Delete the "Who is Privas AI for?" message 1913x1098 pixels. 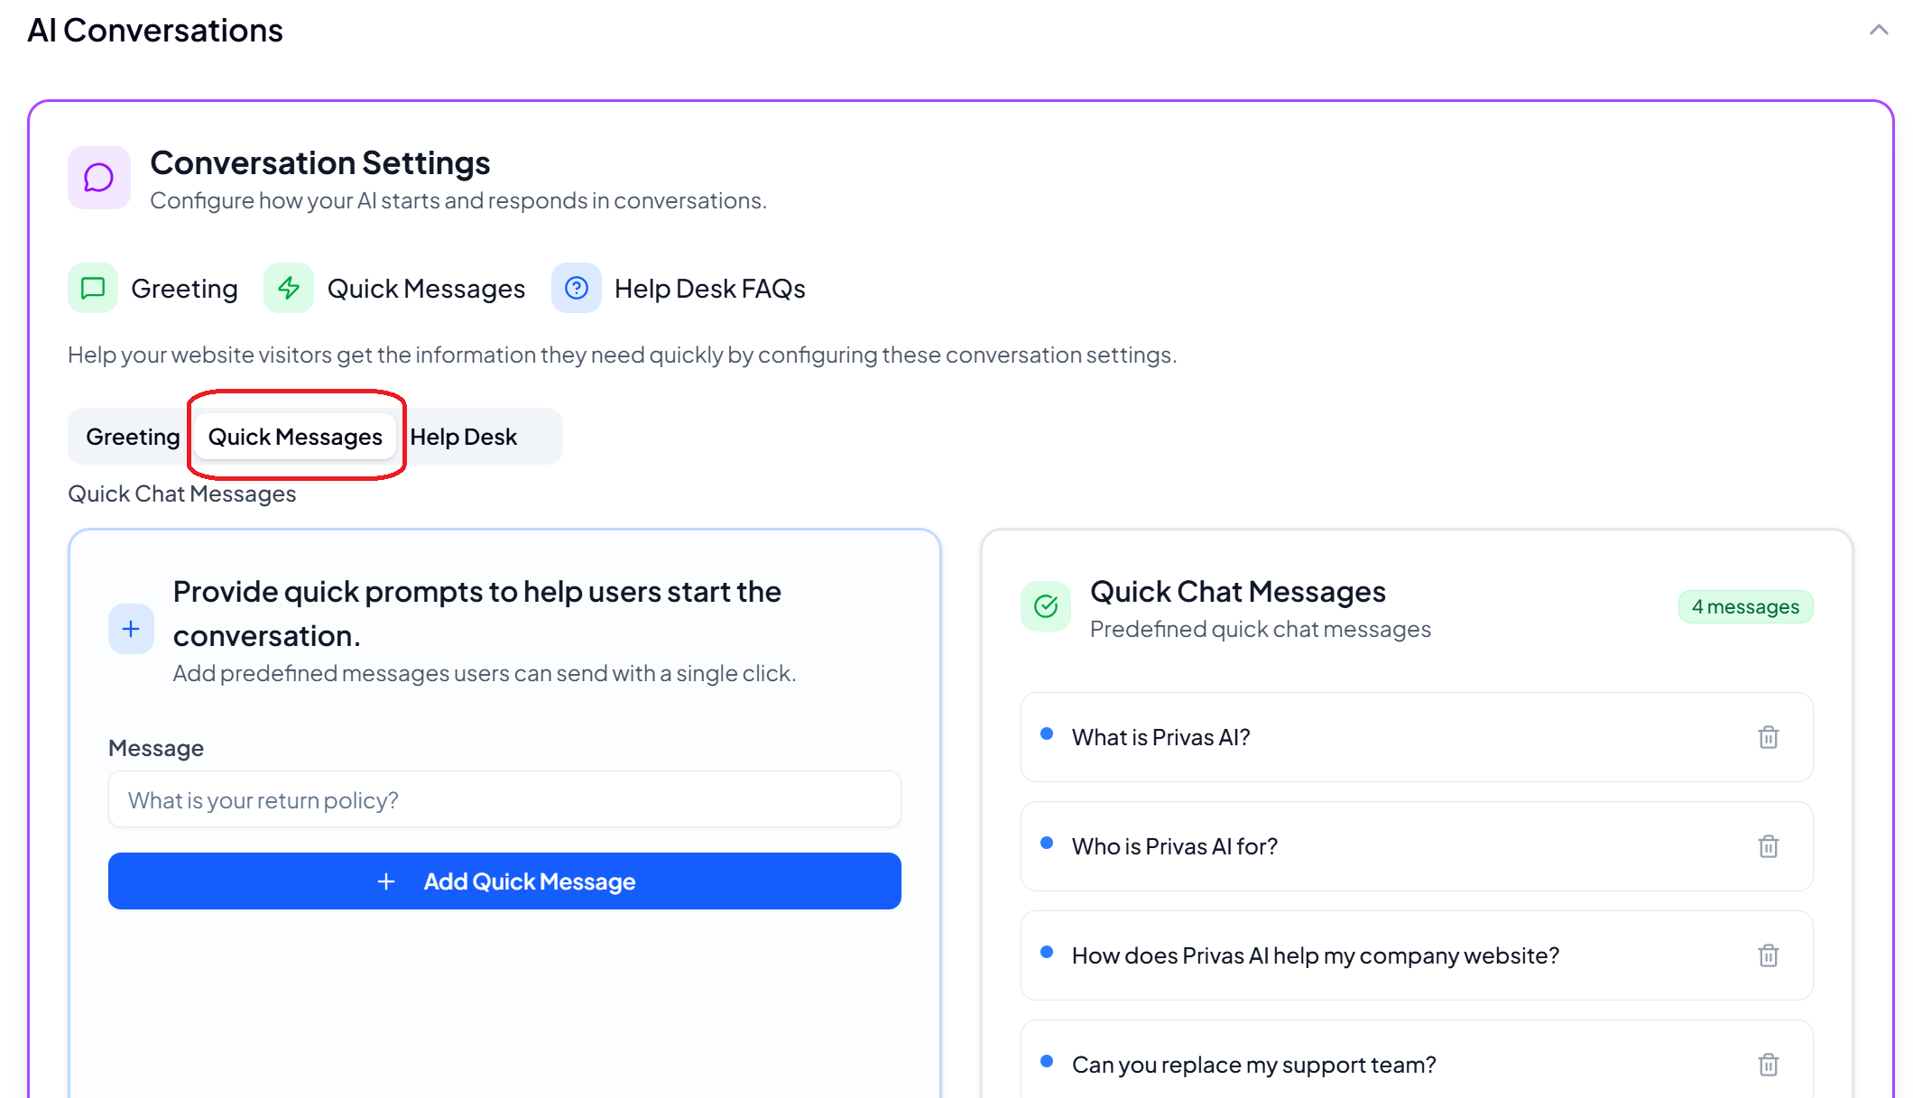(x=1768, y=846)
